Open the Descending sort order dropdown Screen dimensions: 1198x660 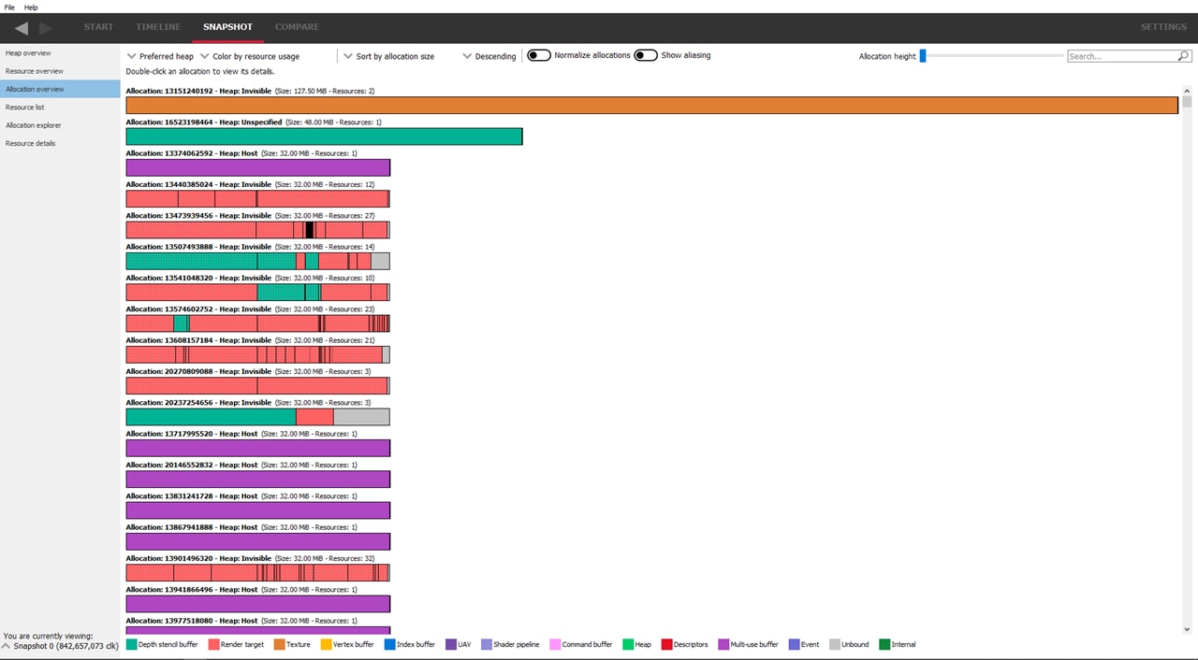(489, 56)
